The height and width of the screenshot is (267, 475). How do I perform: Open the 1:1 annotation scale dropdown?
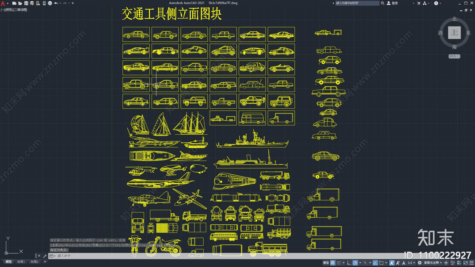(411, 263)
